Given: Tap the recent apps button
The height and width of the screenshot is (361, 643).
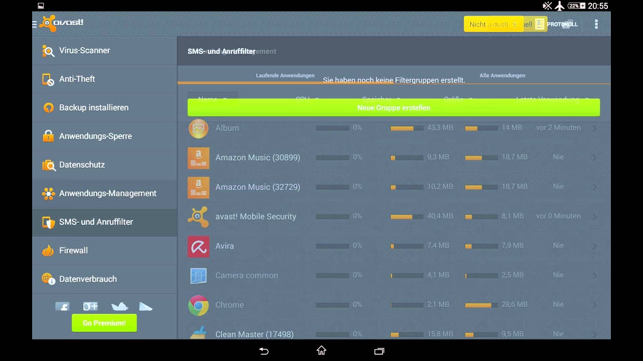Looking at the screenshot, I should (x=379, y=351).
